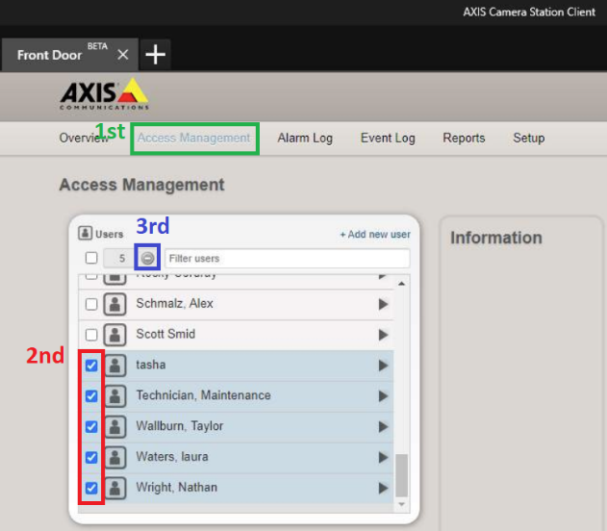
Task: Click the user icon for Wright, Nathan
Action: click(115, 488)
